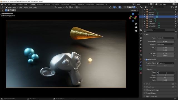This screenshot has height=100, width=178.
Task: Hide the Area light in viewport
Action: tap(175, 10)
